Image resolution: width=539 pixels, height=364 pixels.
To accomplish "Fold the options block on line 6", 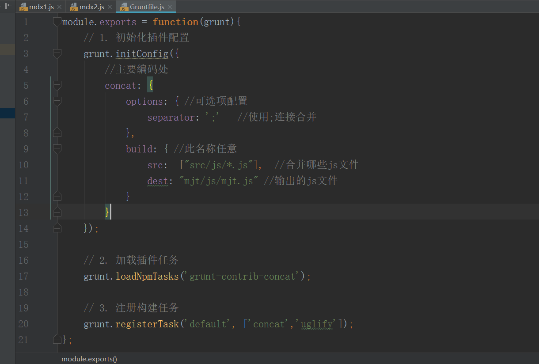I will pyautogui.click(x=57, y=102).
